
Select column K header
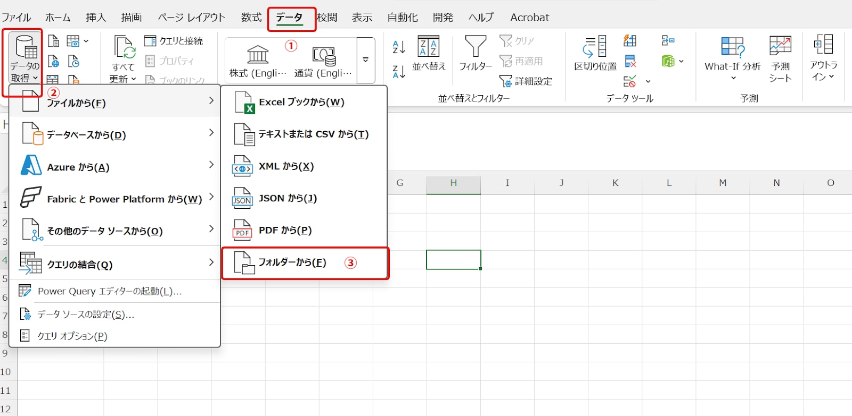coord(615,183)
